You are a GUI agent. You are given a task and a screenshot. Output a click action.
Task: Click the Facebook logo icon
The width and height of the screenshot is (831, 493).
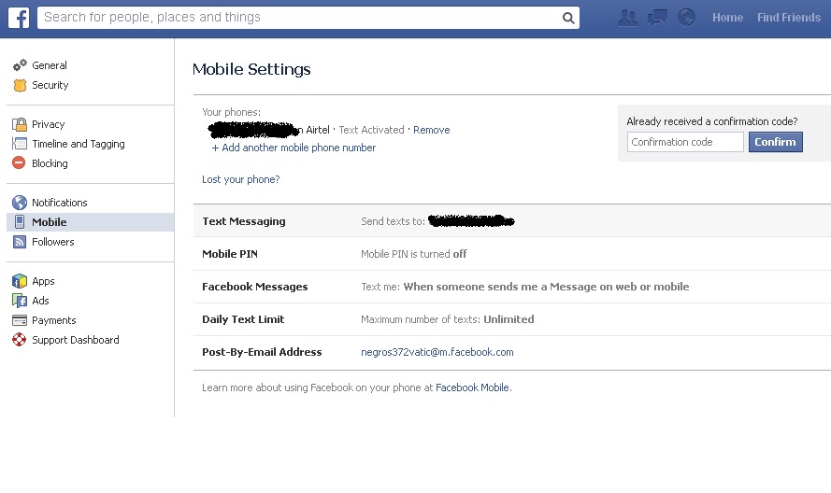coord(19,18)
